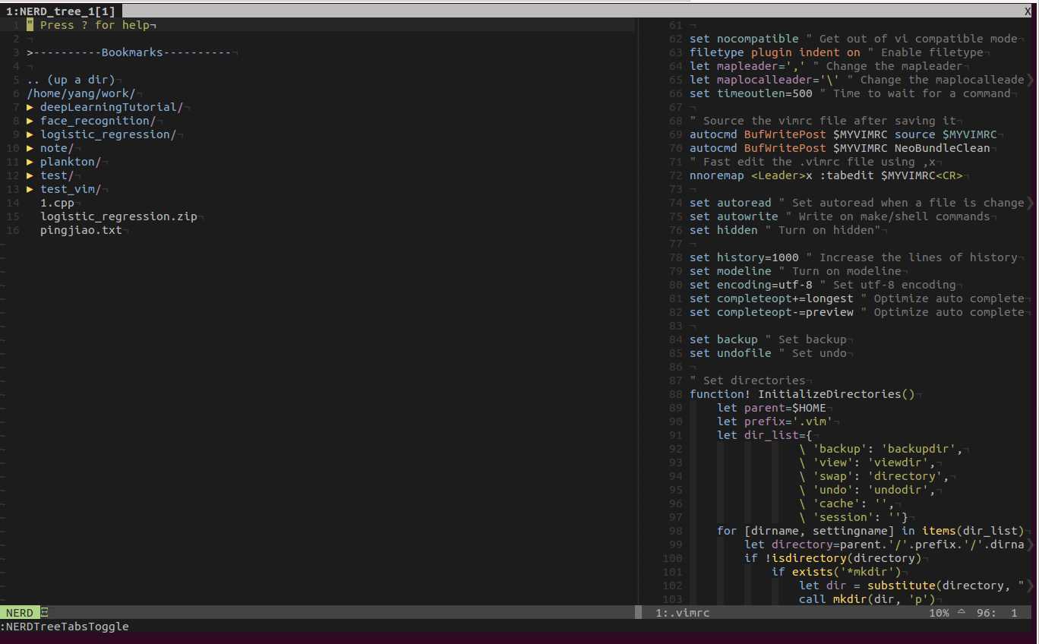This screenshot has width=1039, height=644.
Task: Select the face_recognition/ directory name
Action: tap(98, 121)
